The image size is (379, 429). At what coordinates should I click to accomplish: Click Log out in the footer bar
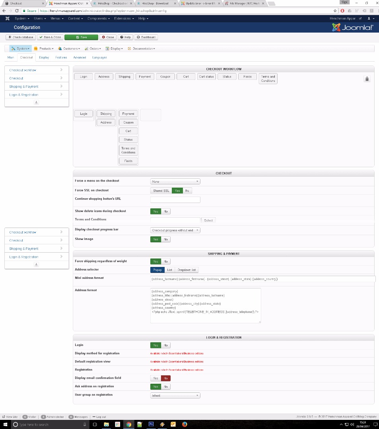coord(99,417)
